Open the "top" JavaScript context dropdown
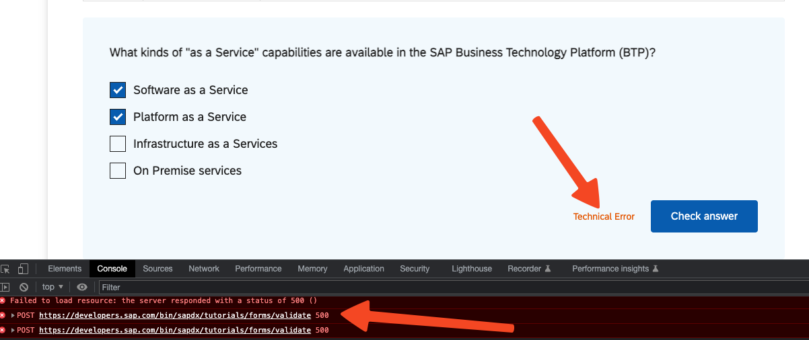 52,287
